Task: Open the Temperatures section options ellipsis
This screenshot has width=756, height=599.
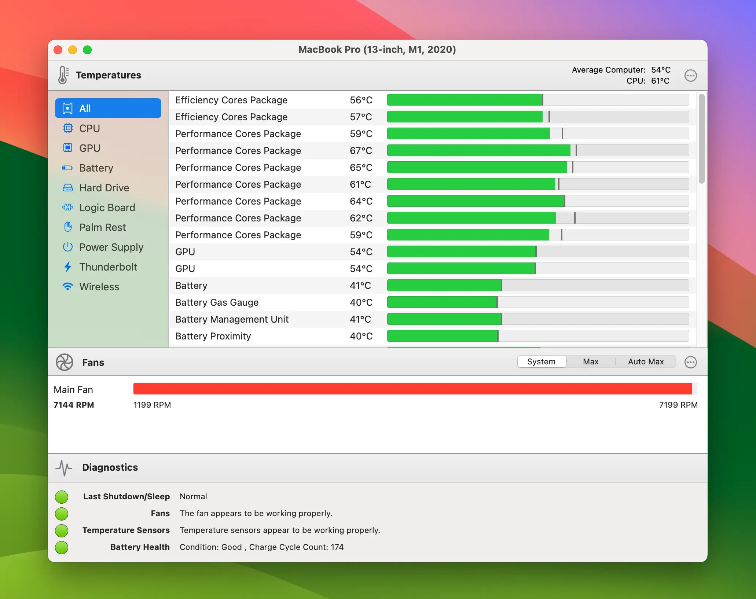Action: 690,76
